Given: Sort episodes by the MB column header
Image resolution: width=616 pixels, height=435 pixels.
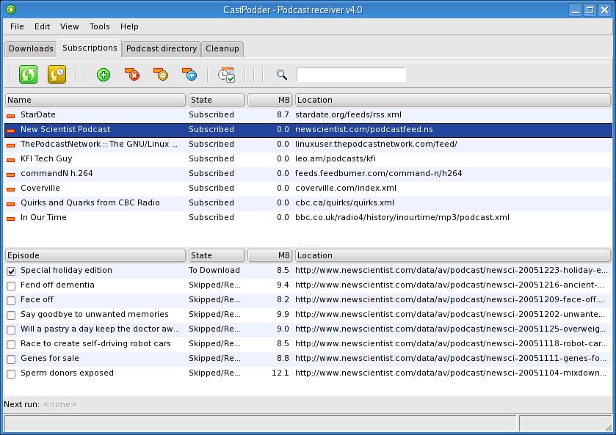Looking at the screenshot, I should pos(269,255).
